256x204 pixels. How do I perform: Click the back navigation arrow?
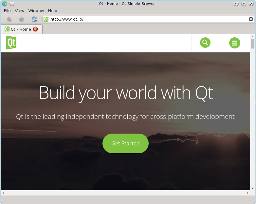9,19
